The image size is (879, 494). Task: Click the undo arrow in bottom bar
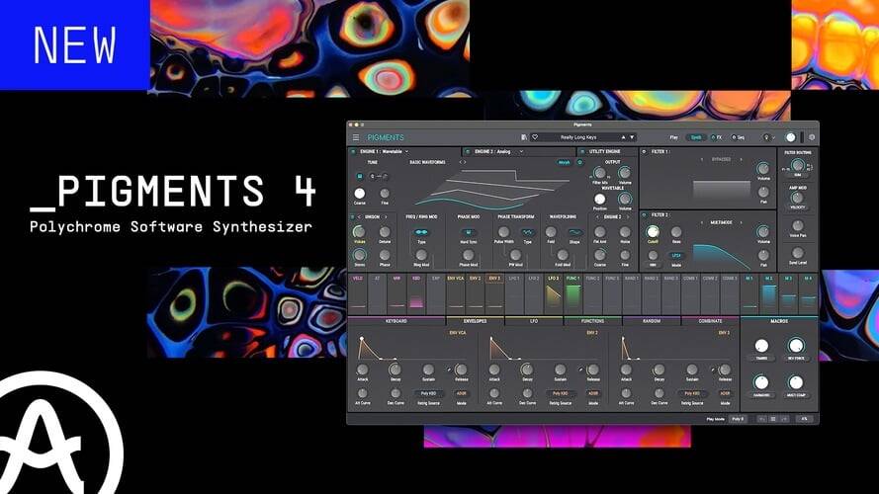click(762, 419)
